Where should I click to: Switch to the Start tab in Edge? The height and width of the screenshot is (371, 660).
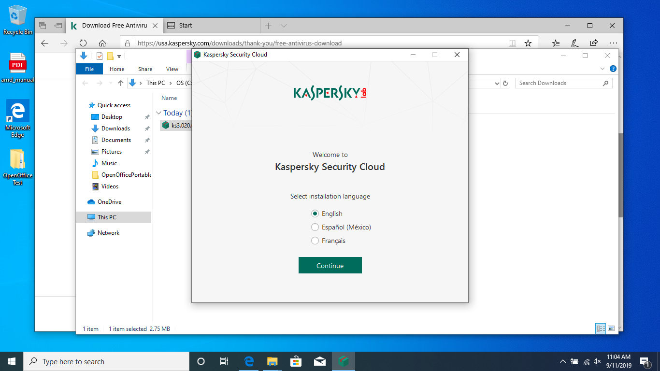212,26
